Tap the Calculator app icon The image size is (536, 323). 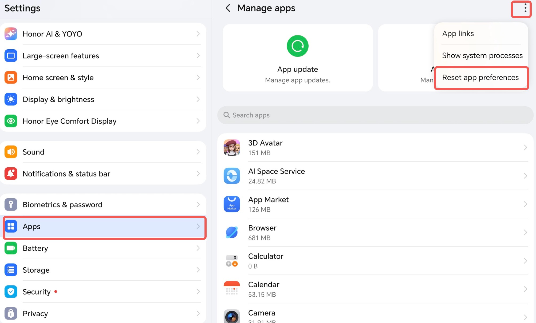point(232,261)
